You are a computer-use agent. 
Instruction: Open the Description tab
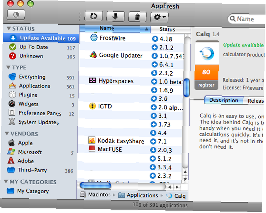224,100
